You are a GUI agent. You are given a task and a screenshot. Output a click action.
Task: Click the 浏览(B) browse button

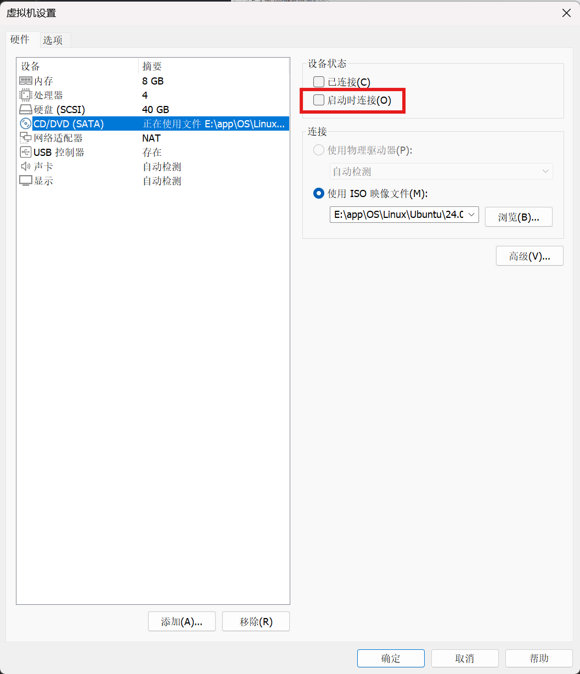coord(518,217)
